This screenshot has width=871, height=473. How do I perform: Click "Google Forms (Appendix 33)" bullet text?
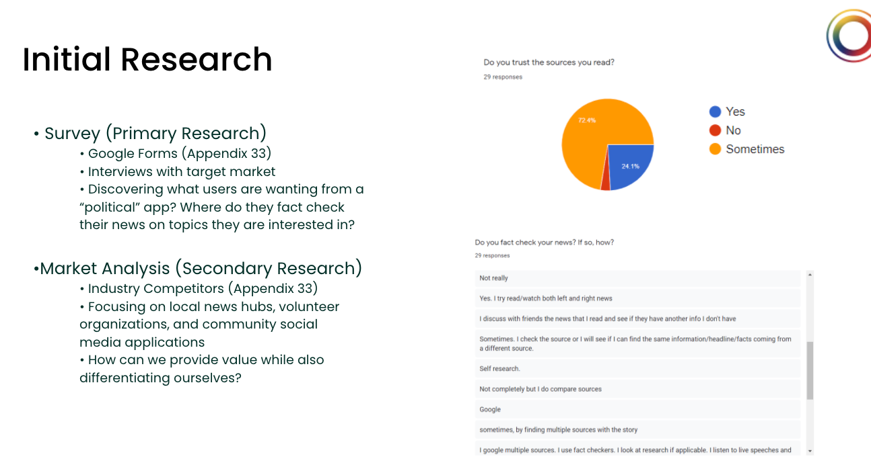click(x=180, y=154)
